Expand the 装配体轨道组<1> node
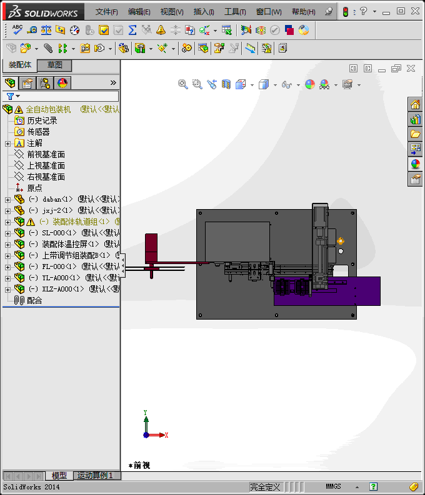This screenshot has height=495, width=425. [x=8, y=222]
